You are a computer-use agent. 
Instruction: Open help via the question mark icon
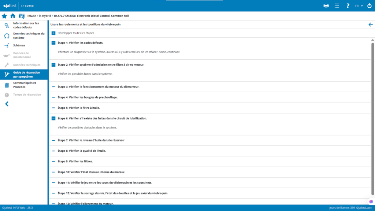point(348,5)
